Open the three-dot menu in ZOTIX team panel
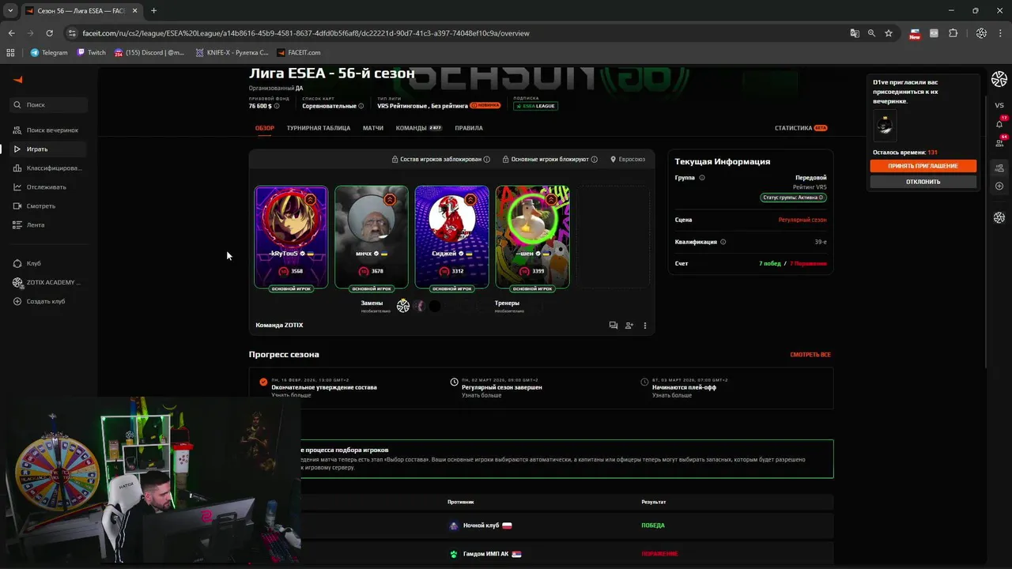 (x=645, y=325)
